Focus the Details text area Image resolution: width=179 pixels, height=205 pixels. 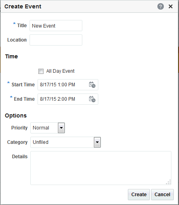pos(101,168)
